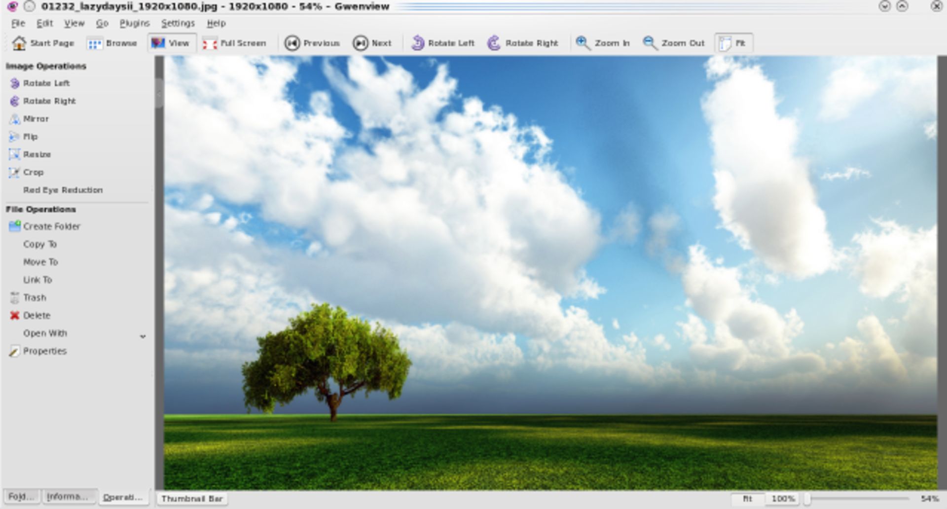Switch to the Operations tab

click(124, 497)
